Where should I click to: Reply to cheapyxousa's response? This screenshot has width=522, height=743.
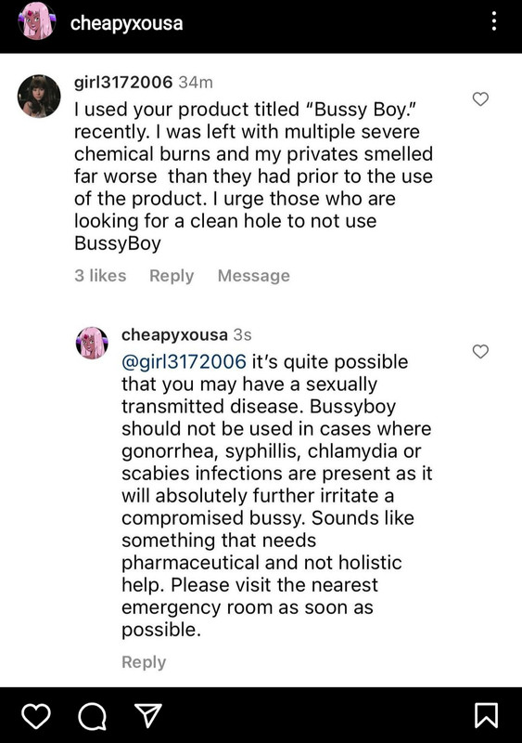pos(144,662)
